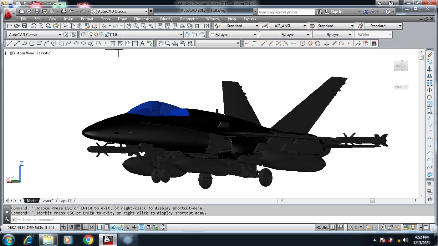Click the Plot icon
This screenshot has width=438, height=246.
[x=33, y=26]
